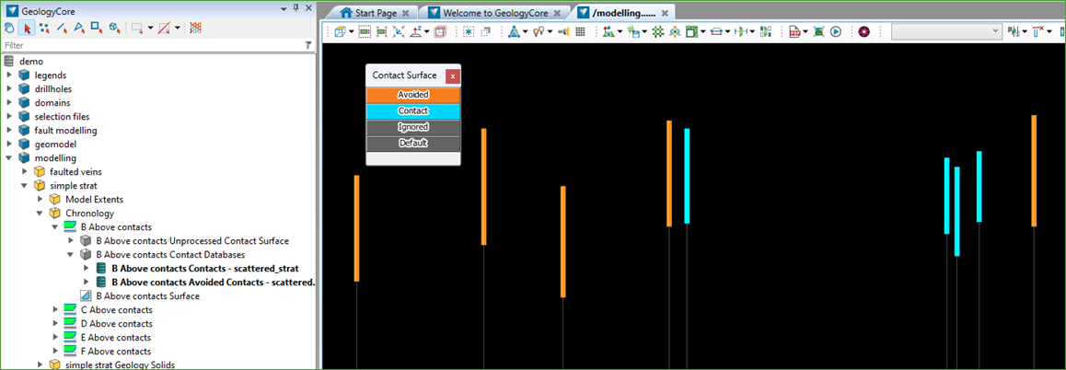This screenshot has height=370, width=1066.
Task: Click the funnel filter icon
Action: click(x=308, y=45)
